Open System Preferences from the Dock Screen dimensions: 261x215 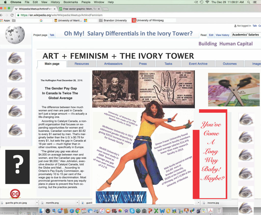coord(144,211)
